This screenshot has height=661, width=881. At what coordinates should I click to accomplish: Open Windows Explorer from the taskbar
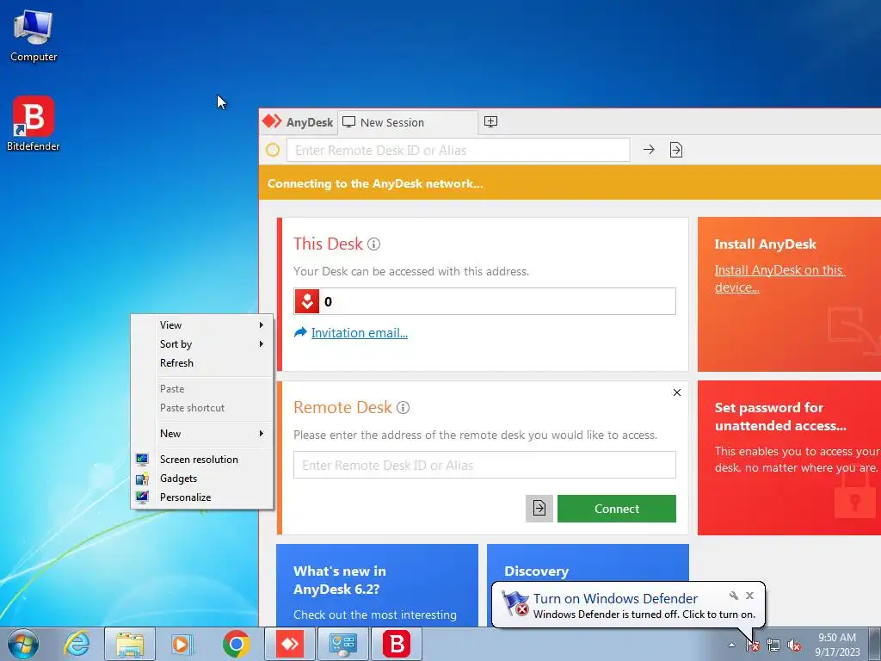tap(130, 644)
